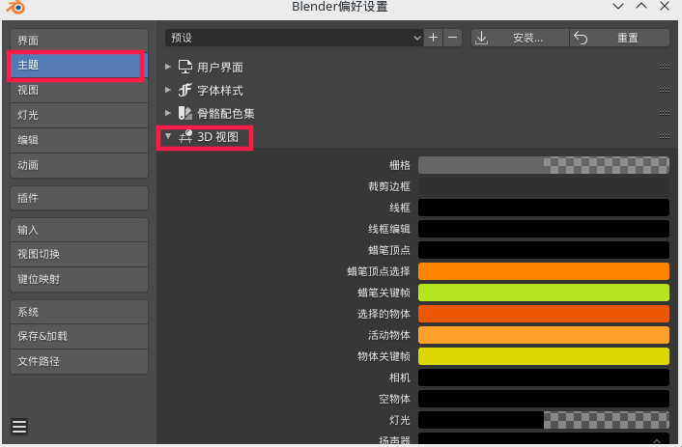Open the 视图切换 preferences tab
The image size is (682, 447).
pyautogui.click(x=79, y=254)
